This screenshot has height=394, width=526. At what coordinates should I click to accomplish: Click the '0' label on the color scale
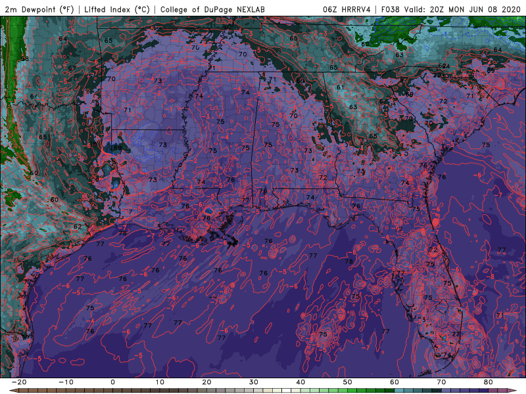[112, 382]
